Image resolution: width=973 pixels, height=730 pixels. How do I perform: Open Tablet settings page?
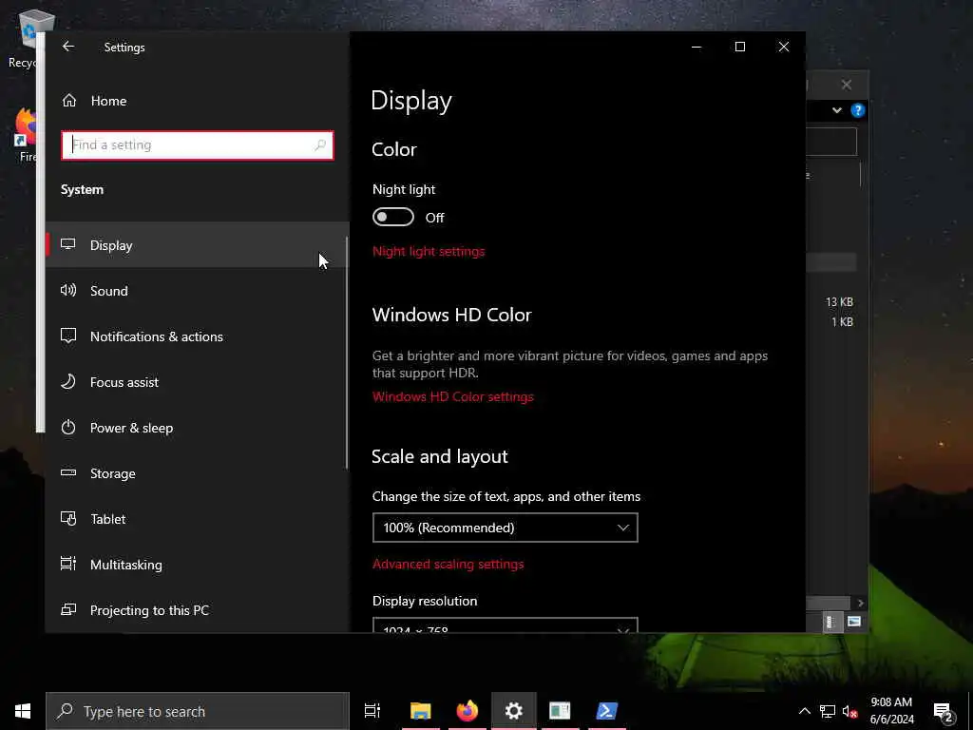198,519
